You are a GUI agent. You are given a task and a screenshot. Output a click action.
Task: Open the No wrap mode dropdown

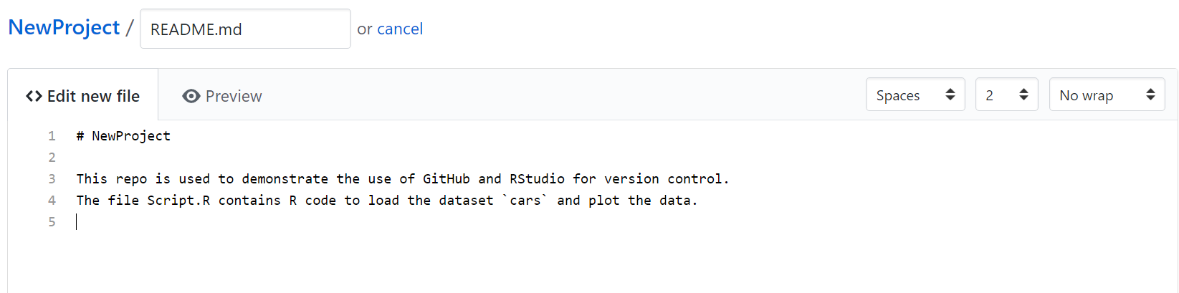tap(1107, 95)
